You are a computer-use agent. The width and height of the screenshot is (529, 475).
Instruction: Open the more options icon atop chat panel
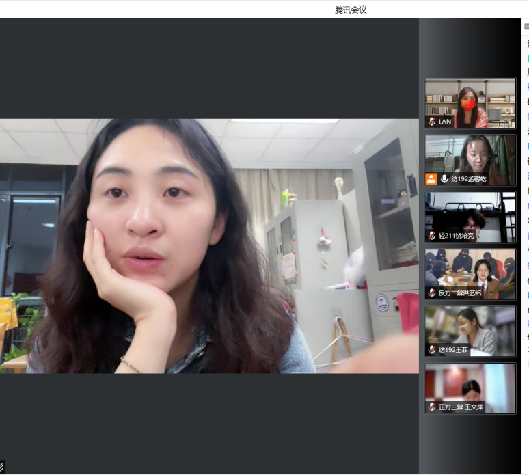point(526,27)
